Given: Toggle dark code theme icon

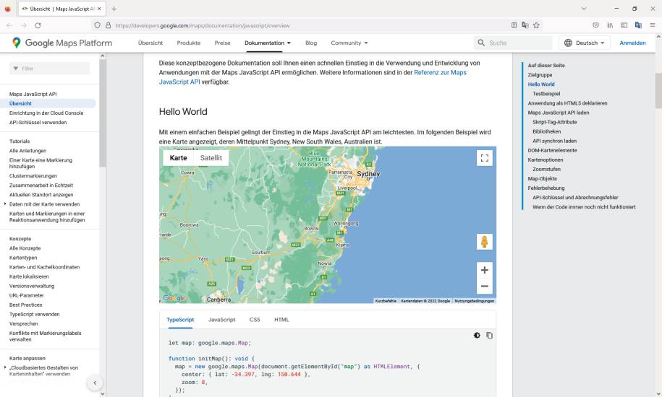Looking at the screenshot, I should click(x=477, y=336).
